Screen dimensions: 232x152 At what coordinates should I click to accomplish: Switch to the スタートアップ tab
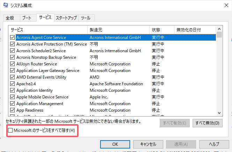coord(66,18)
